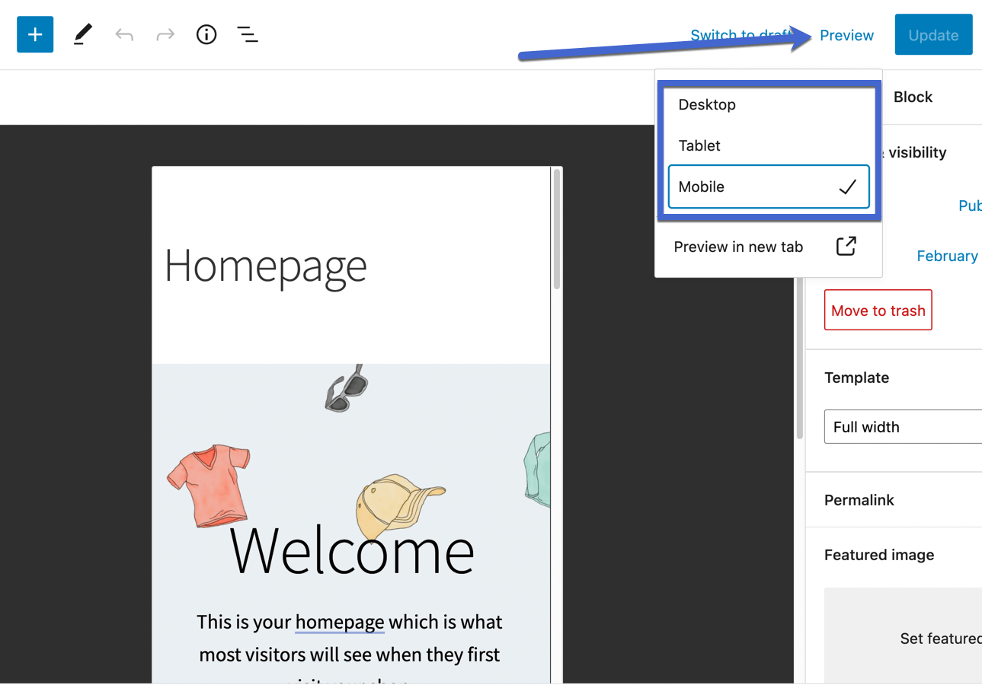
Task: Open the document Details panel
Action: pos(206,34)
